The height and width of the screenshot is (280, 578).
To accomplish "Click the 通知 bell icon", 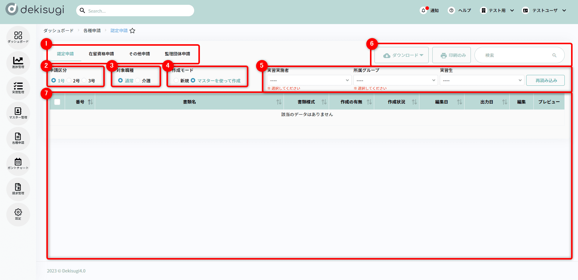I will [x=423, y=11].
